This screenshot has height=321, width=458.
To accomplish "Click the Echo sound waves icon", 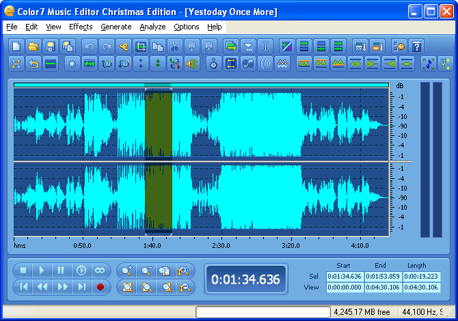I will pos(265,64).
